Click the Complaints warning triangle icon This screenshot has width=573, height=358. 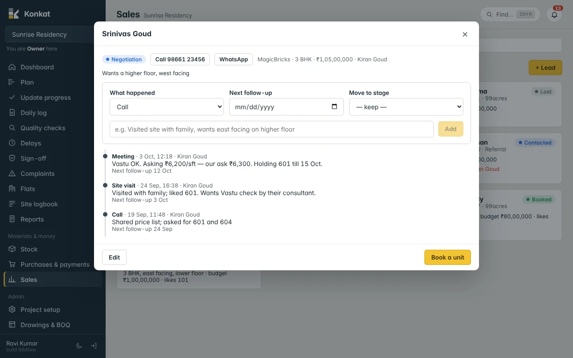click(12, 174)
